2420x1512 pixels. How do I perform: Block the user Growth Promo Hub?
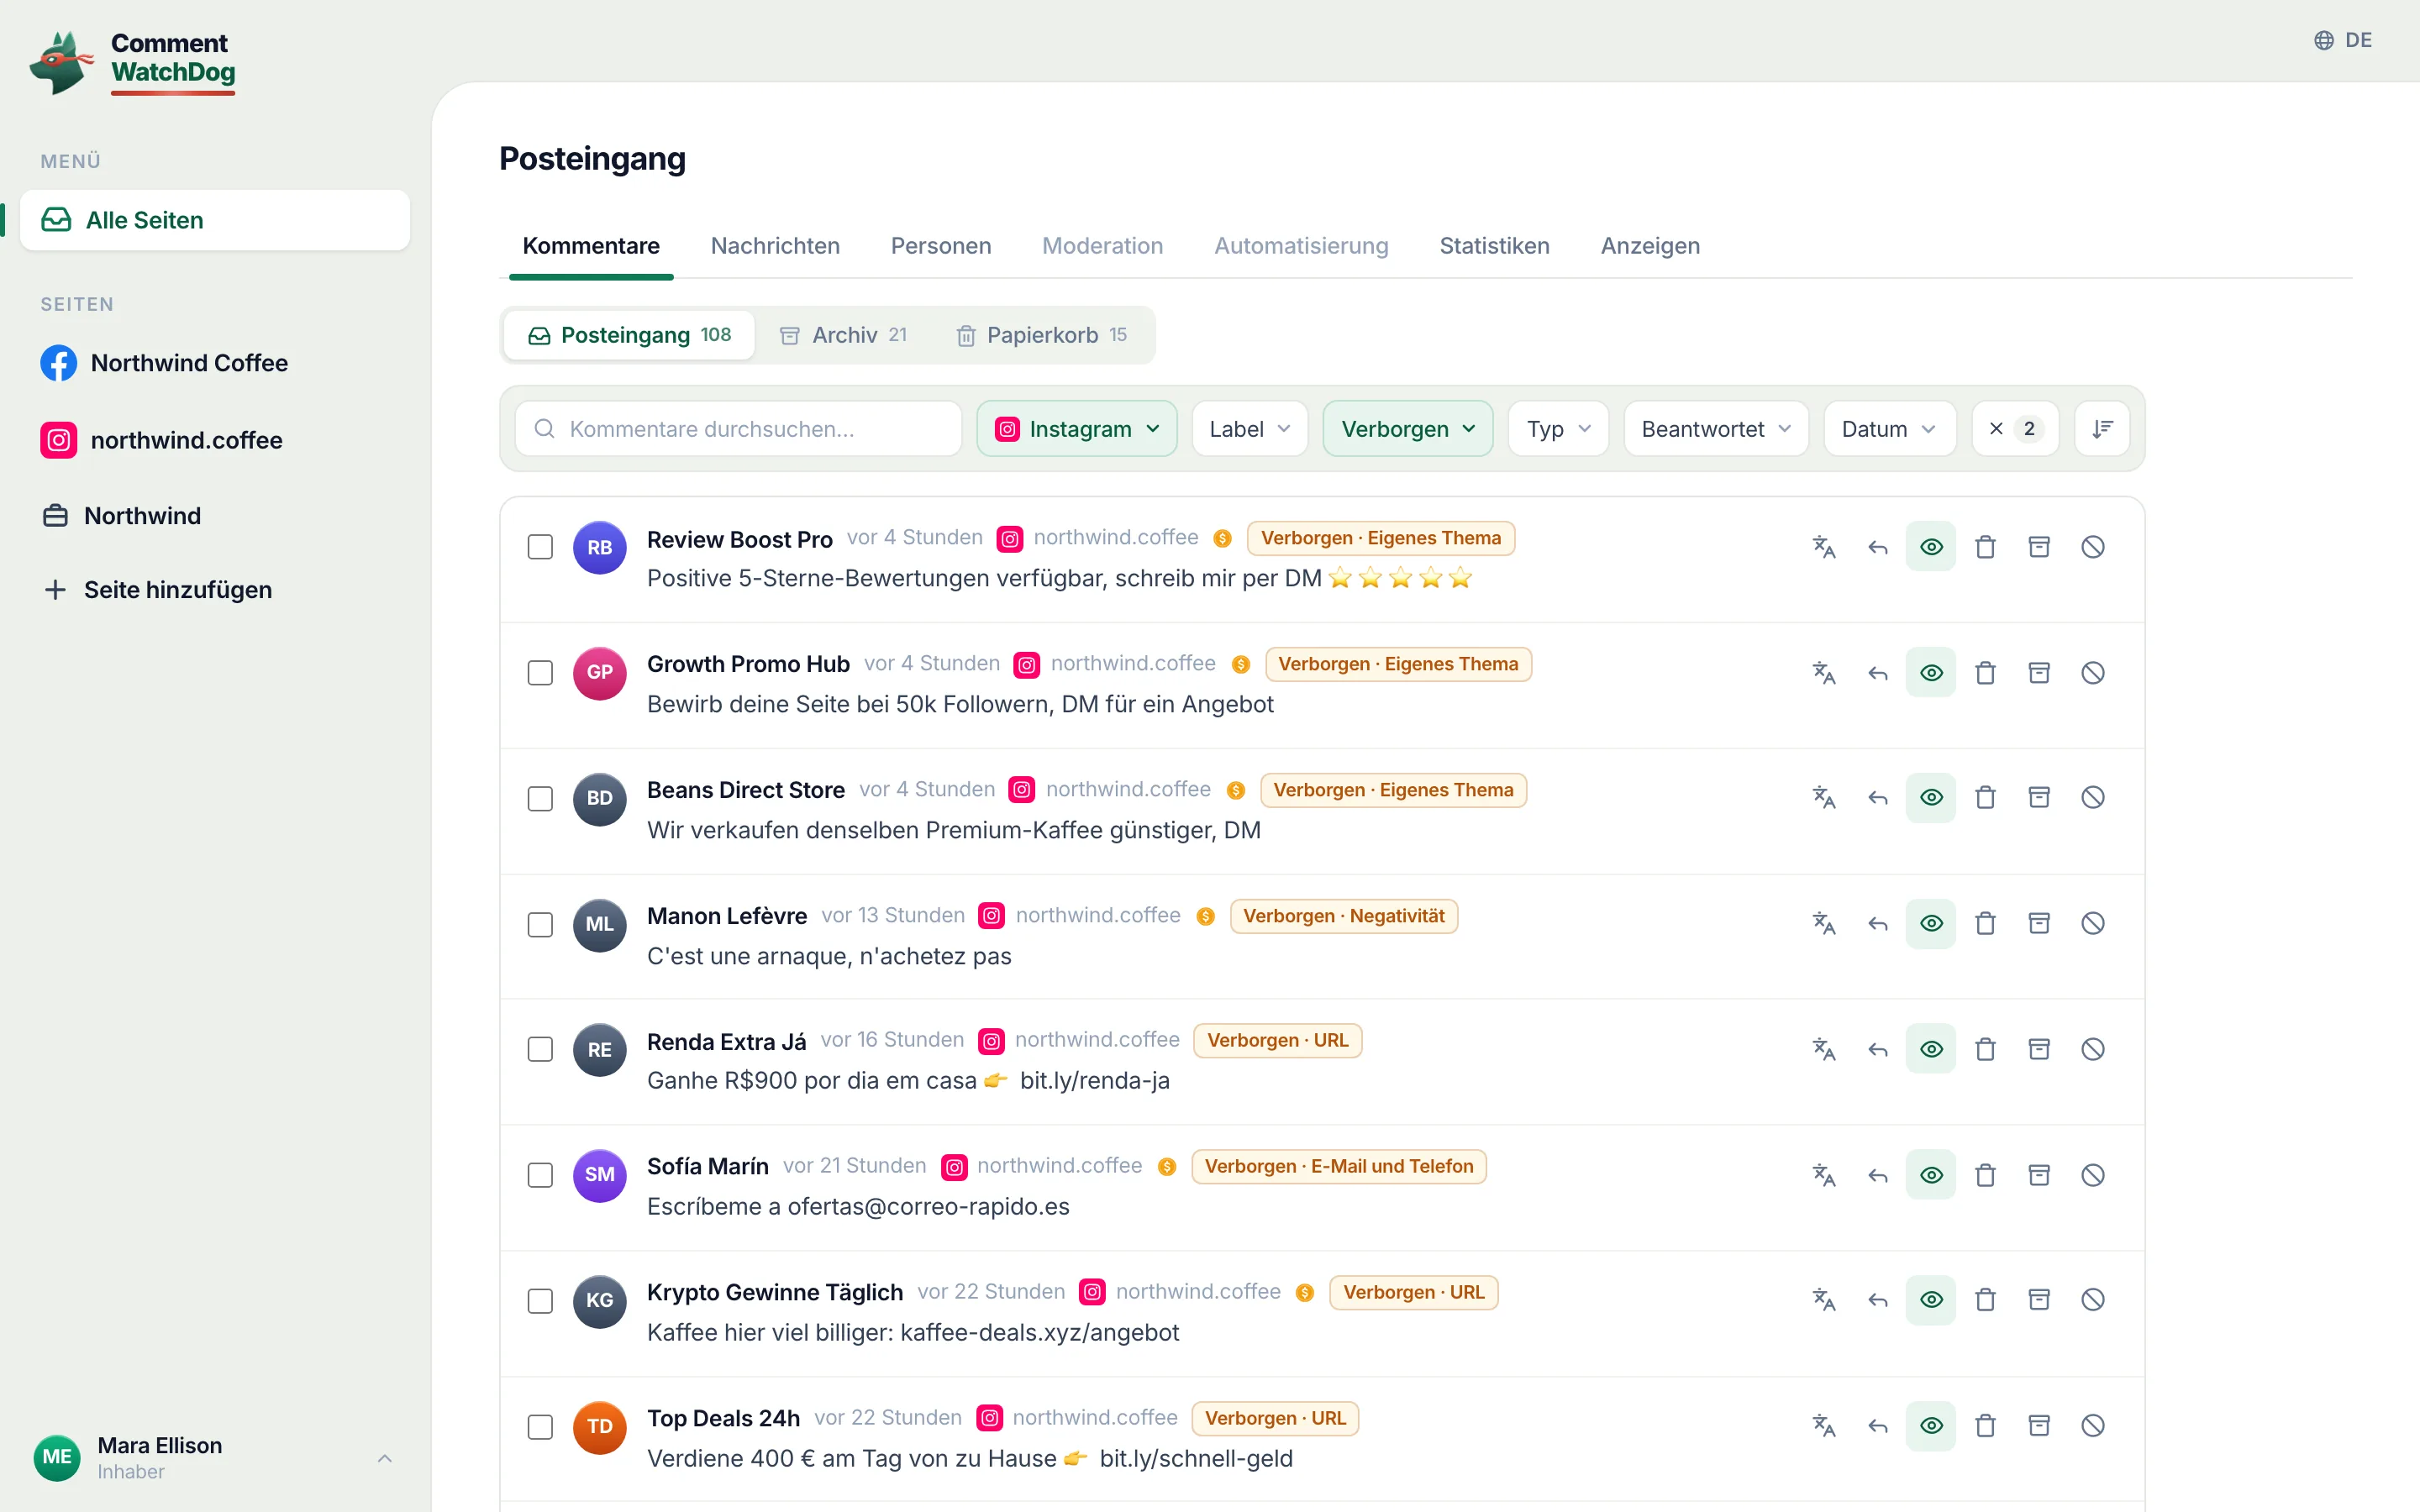point(2093,673)
